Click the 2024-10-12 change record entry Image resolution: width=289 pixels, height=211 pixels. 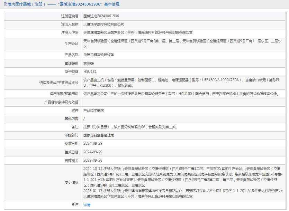pyautogui.click(x=183, y=177)
